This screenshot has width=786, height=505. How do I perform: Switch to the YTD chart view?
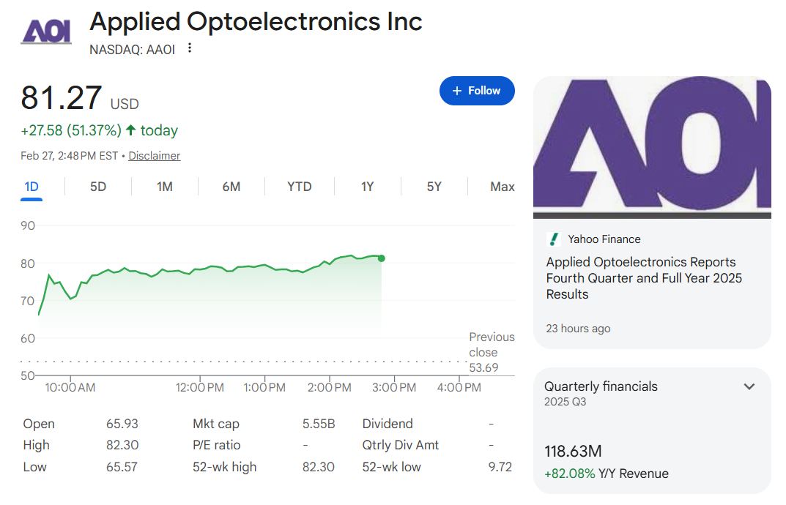pyautogui.click(x=299, y=187)
